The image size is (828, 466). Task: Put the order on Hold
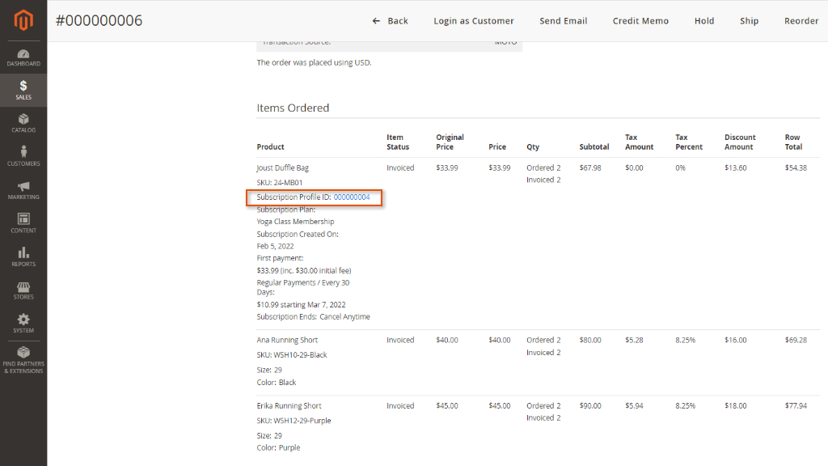[x=704, y=20]
